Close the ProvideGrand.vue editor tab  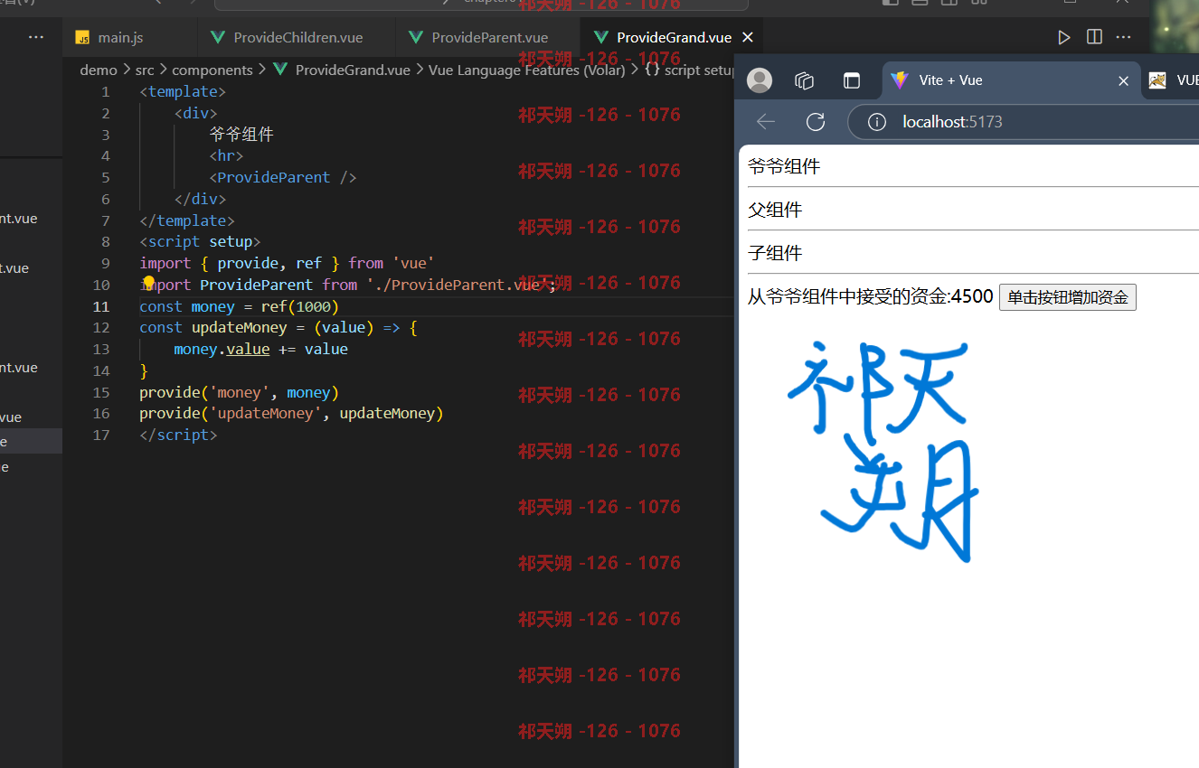pyautogui.click(x=748, y=37)
